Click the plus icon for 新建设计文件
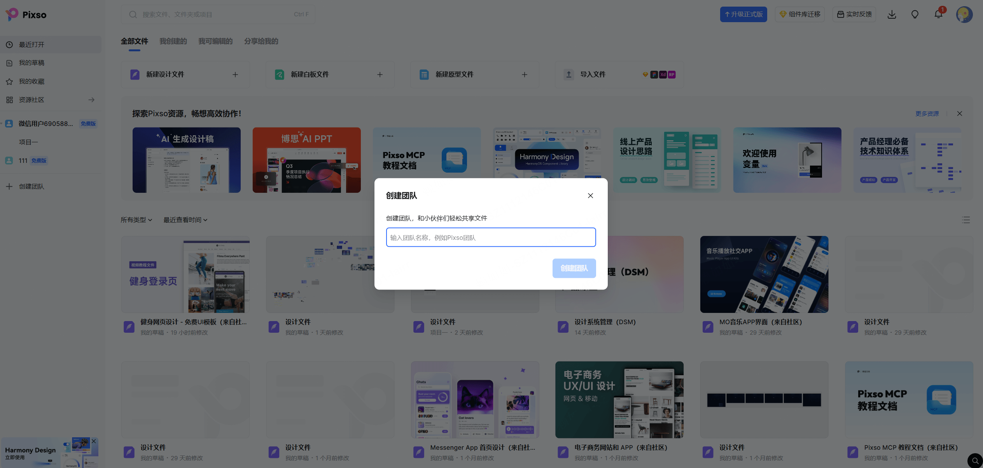983x468 pixels. pyautogui.click(x=235, y=75)
